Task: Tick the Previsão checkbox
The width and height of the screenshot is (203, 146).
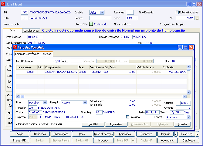Action: click(128, 117)
